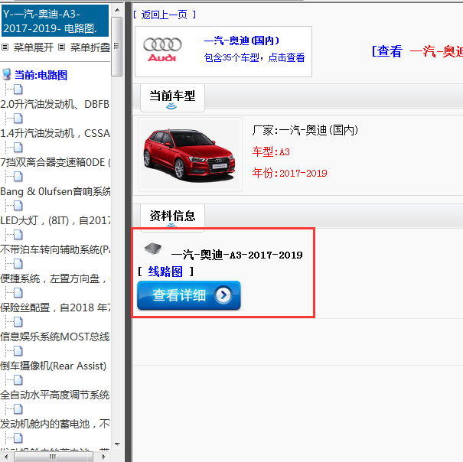Screen dimensions: 463x462
Task: Click the 菜单折叠 collapse-menu icon
Action: point(61,47)
